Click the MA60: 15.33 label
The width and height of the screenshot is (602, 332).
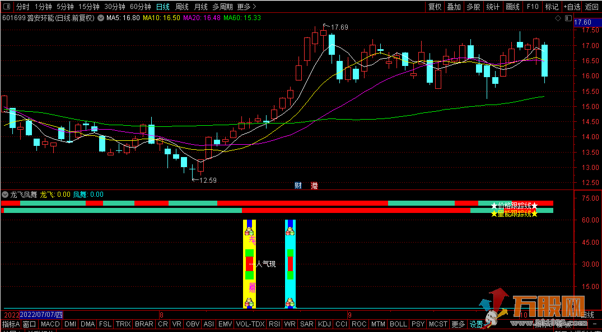point(242,18)
